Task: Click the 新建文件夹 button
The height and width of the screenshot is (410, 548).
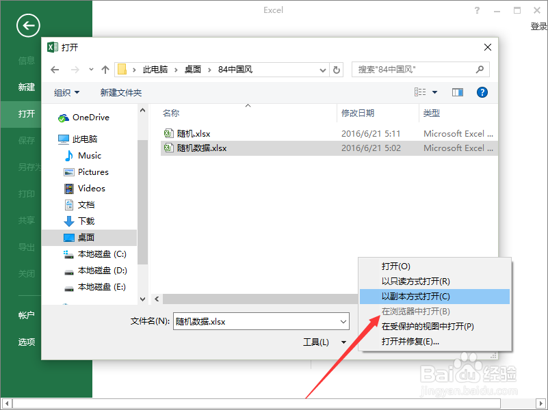Action: pos(120,92)
